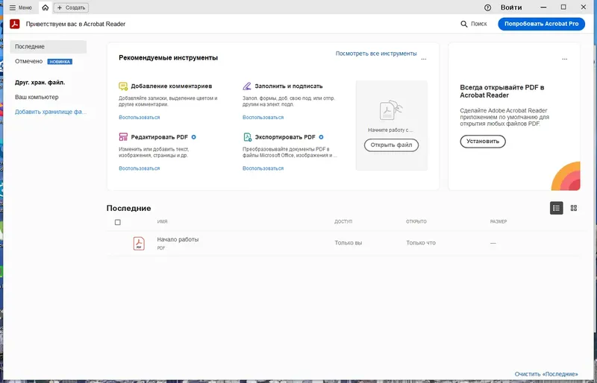Click the Установить button
Screen dimensions: 597x383
[x=483, y=141]
